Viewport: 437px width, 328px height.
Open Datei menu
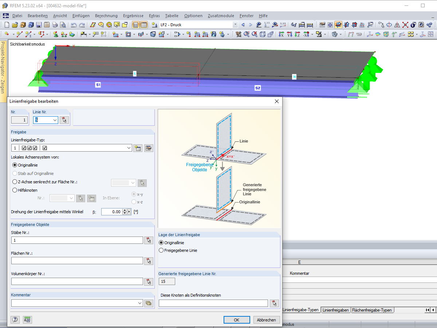(17, 16)
